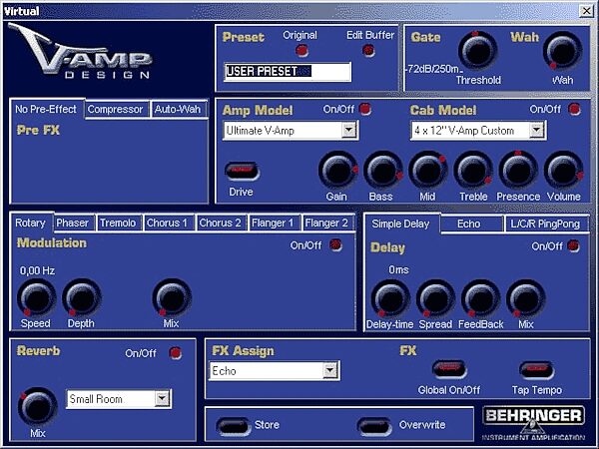Click the Ultimate V-Amp combo box
This screenshot has width=599, height=449.
coord(291,131)
